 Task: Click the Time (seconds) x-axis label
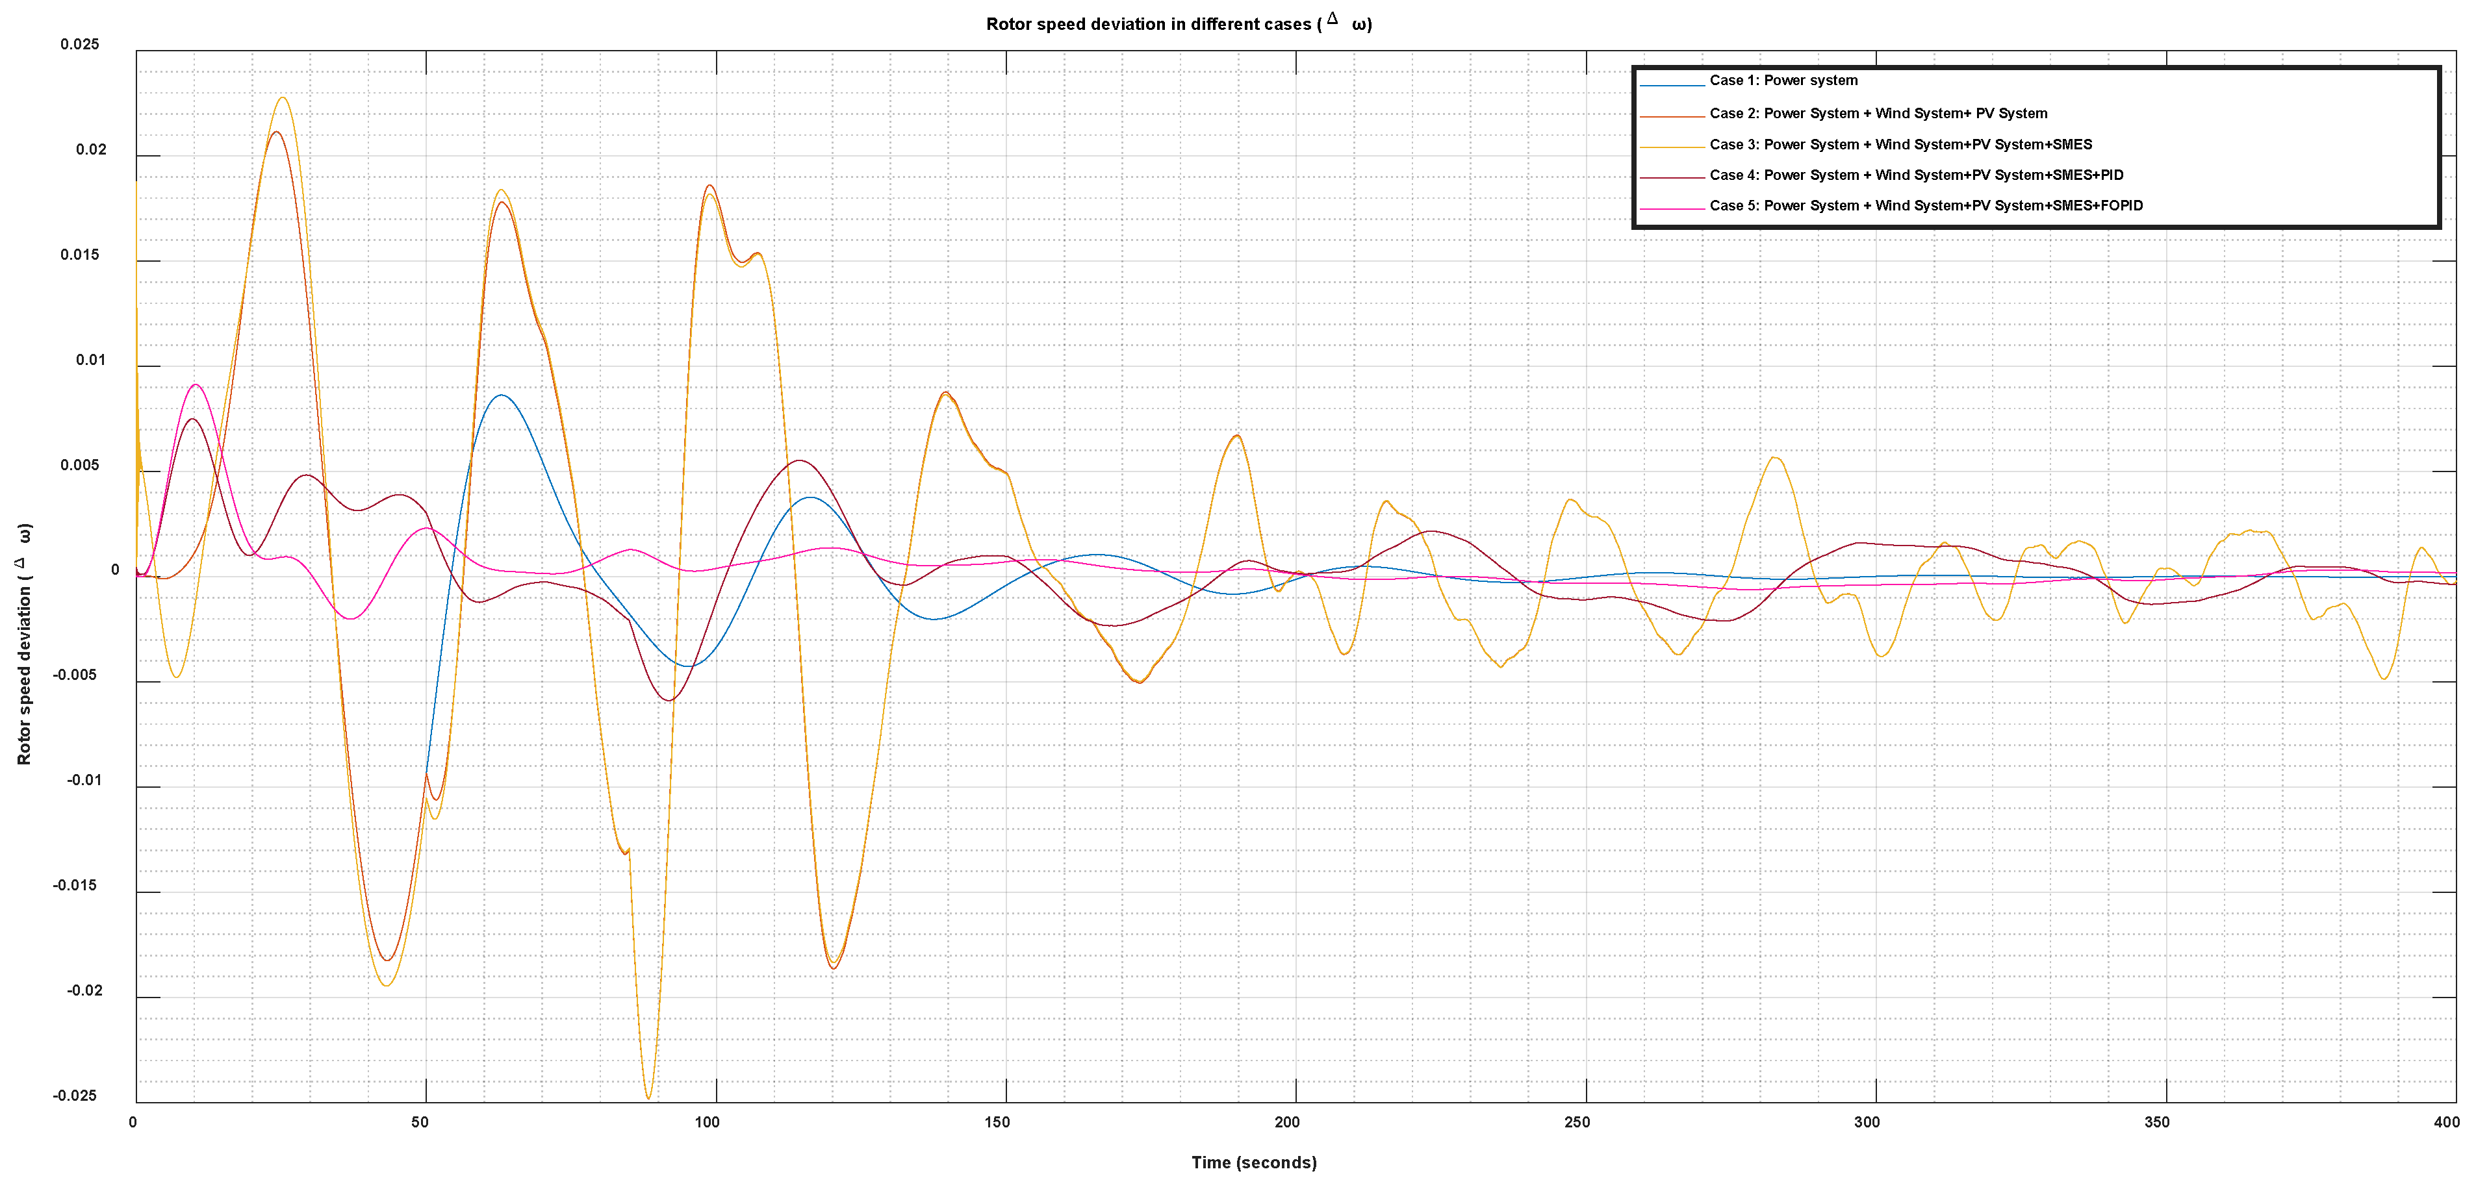pos(1253,1162)
